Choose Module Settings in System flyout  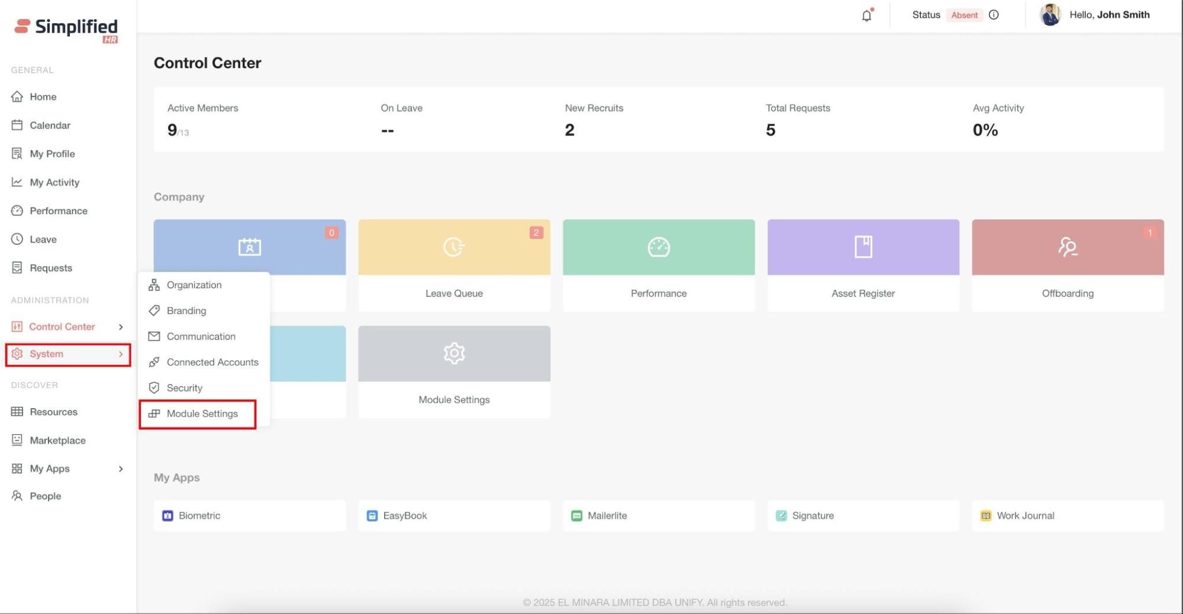click(202, 414)
